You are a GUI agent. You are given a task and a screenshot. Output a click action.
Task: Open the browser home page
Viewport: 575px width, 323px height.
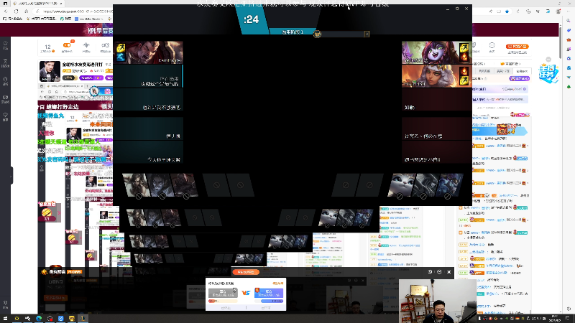click(26, 11)
